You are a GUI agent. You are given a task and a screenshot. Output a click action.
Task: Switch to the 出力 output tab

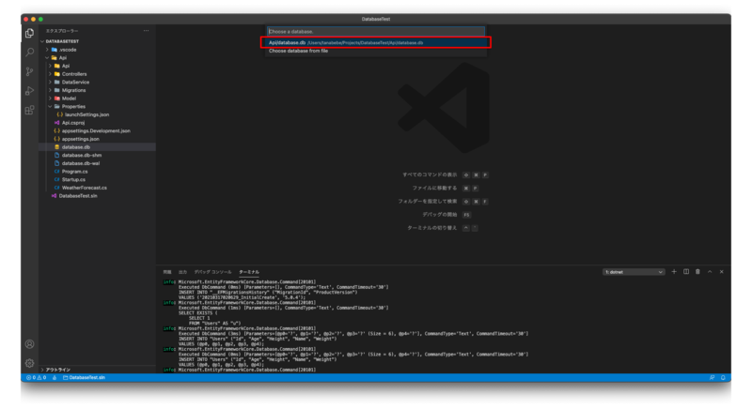[x=182, y=272]
